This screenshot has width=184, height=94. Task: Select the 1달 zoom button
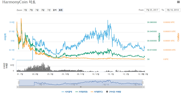tap(37, 10)
